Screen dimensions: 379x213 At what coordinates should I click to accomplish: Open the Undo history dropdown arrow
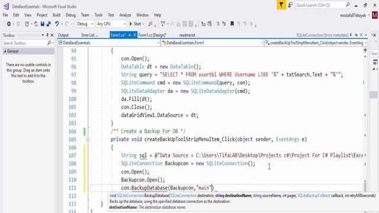[x=62, y=24]
